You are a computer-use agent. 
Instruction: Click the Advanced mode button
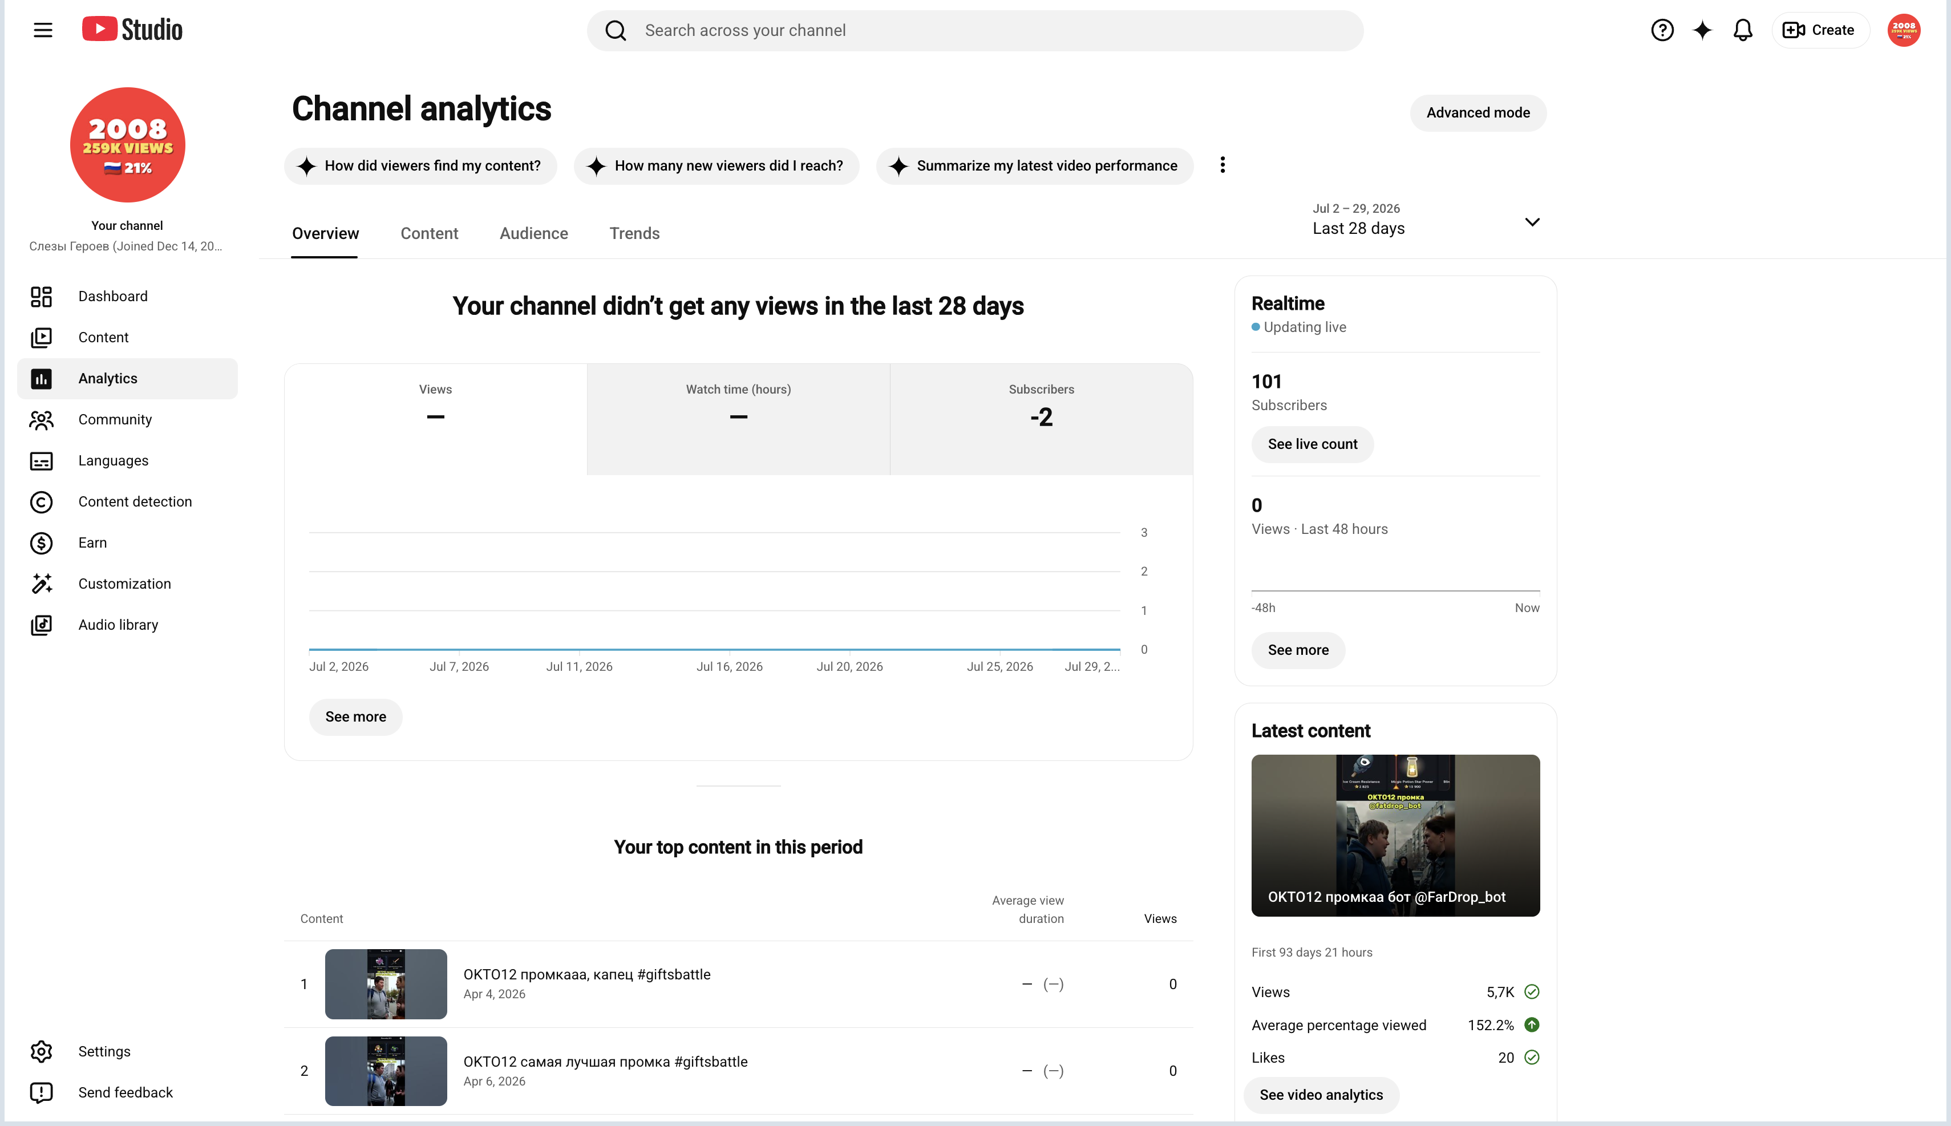1478,113
